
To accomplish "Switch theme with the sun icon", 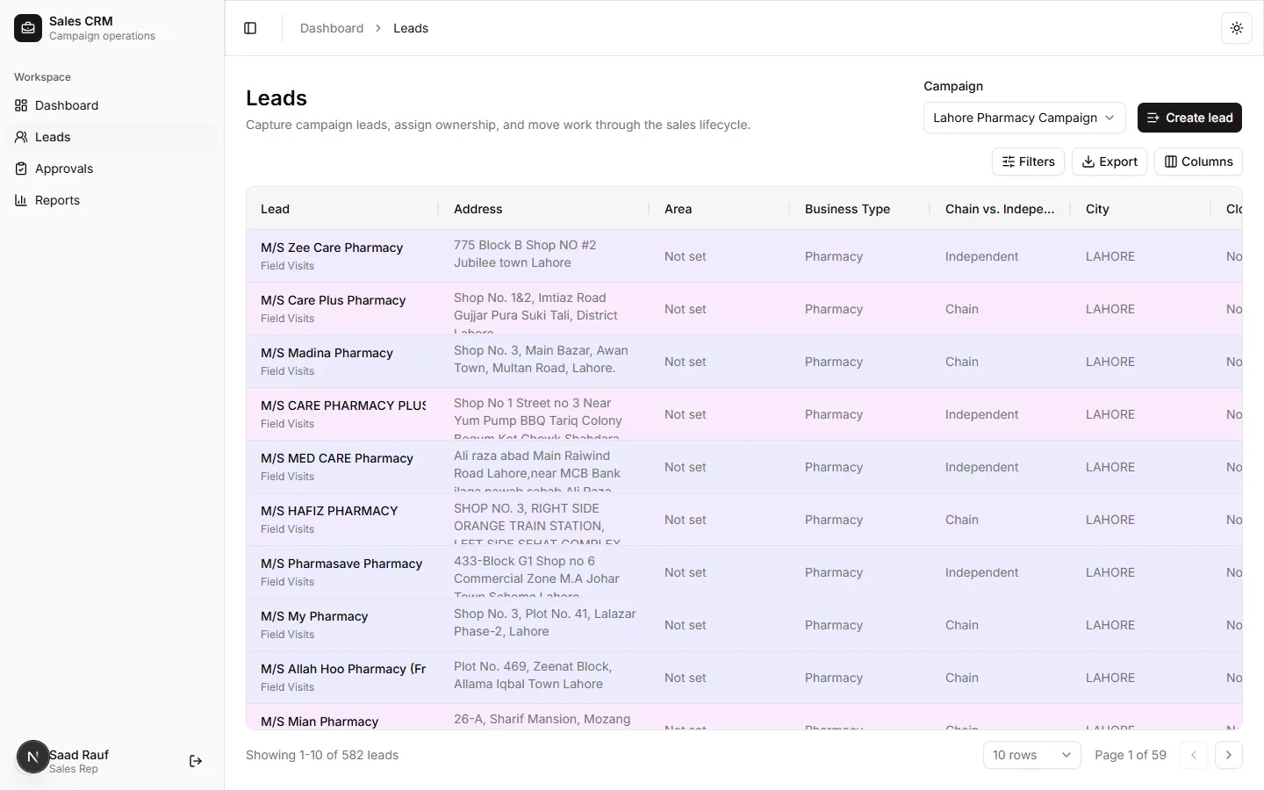I will point(1237,28).
